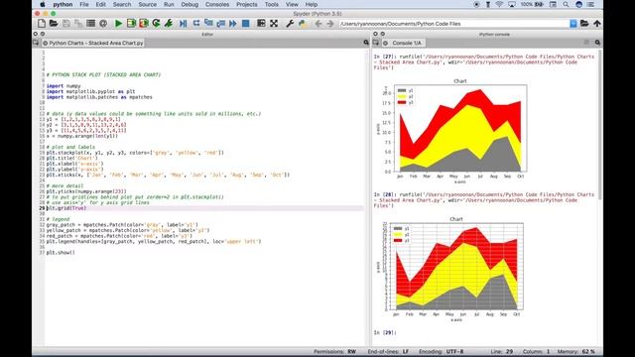The width and height of the screenshot is (635, 357).
Task: Execute the current line in the debugger
Action: point(196,24)
